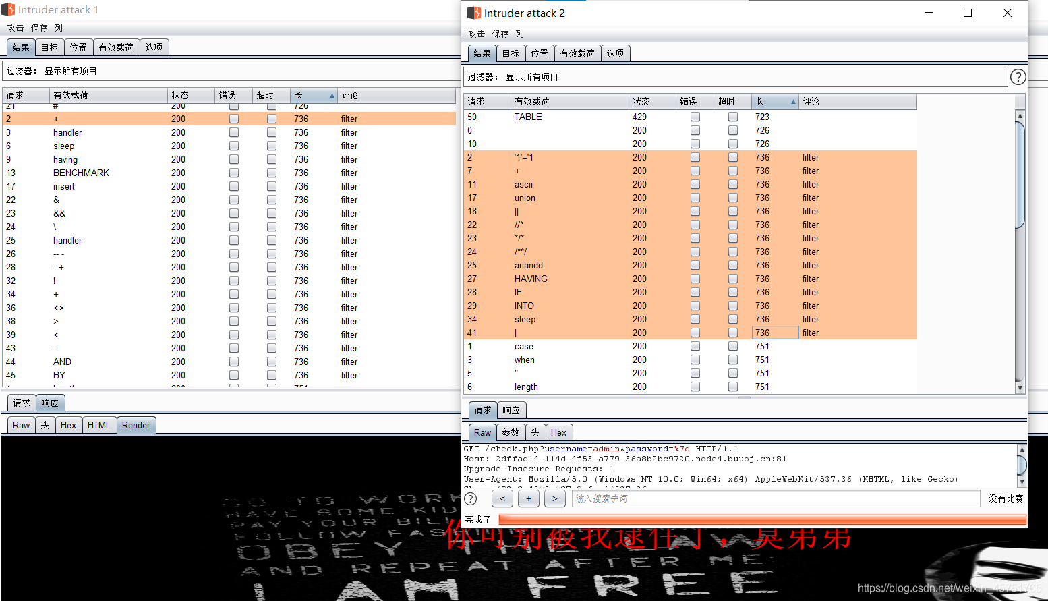
Task: Toggle error checkbox for handler row 3
Action: [233, 132]
